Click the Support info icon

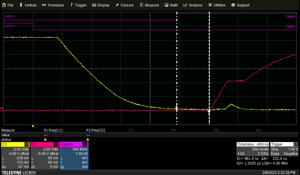pyautogui.click(x=233, y=5)
